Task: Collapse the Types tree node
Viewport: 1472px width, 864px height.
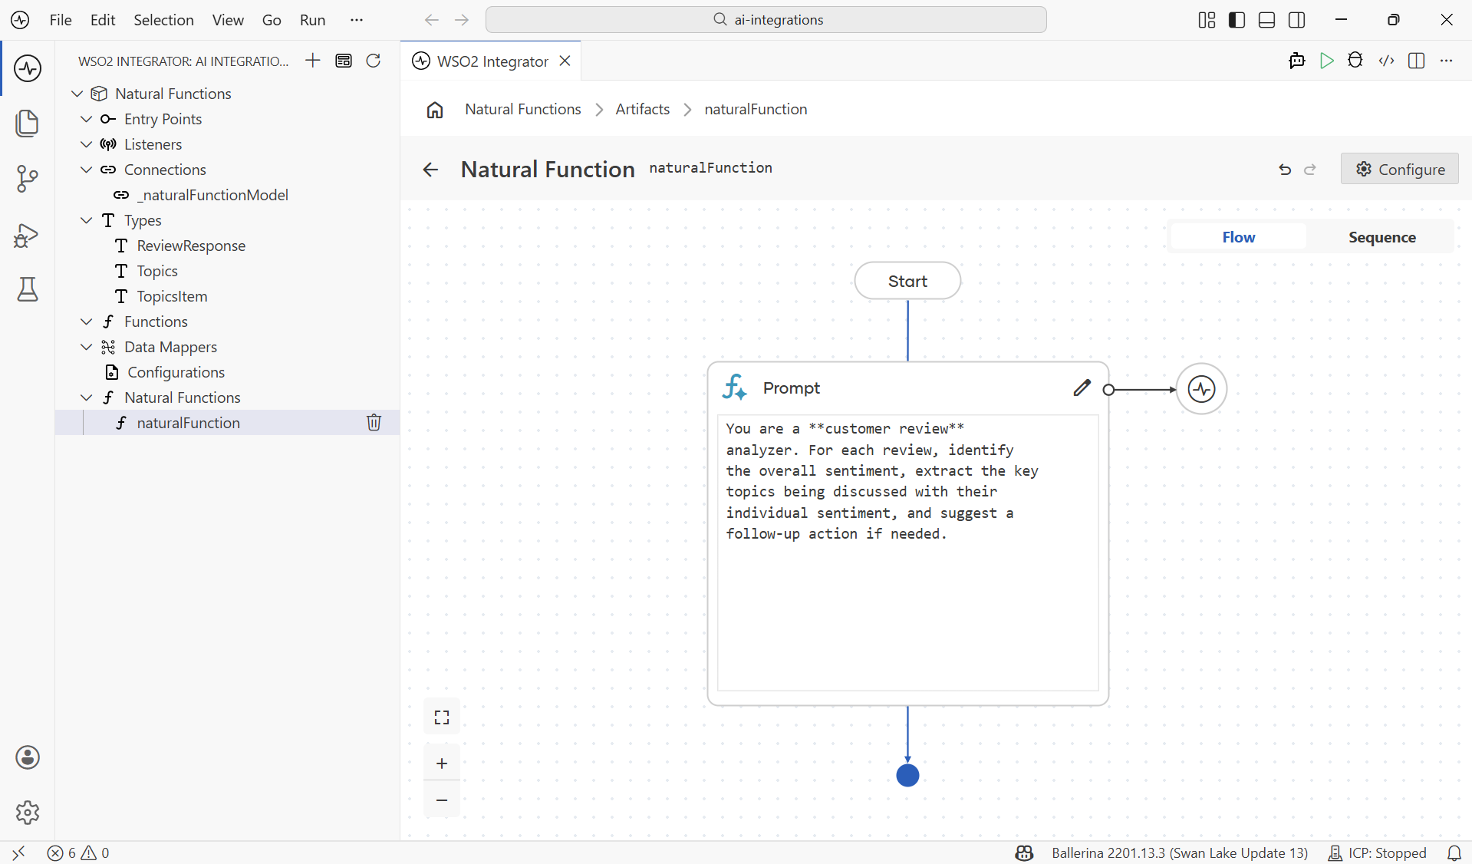Action: [87, 220]
